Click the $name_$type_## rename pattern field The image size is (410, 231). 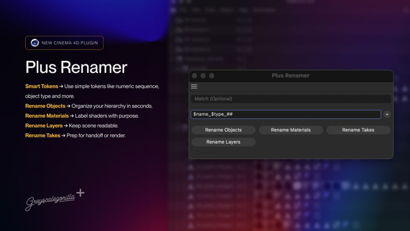coord(285,114)
